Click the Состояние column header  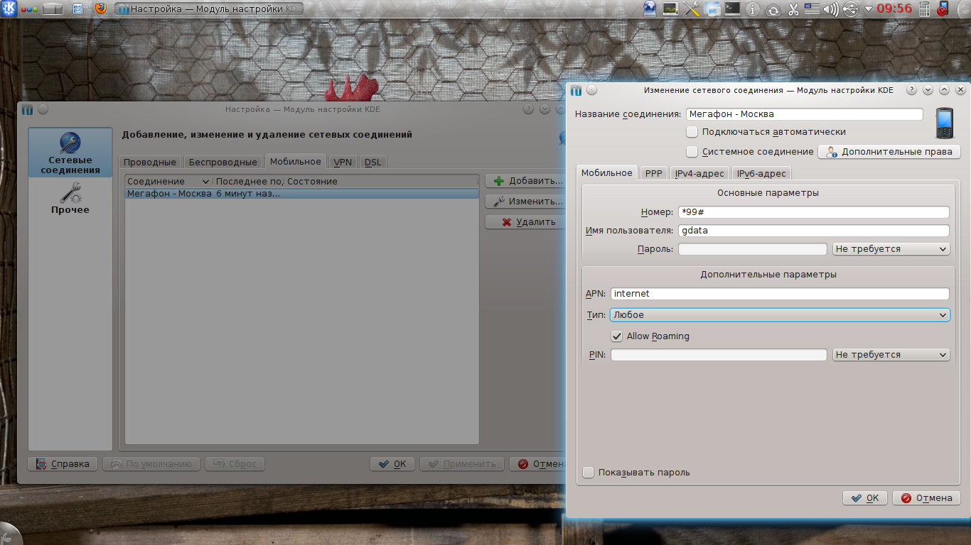click(382, 182)
